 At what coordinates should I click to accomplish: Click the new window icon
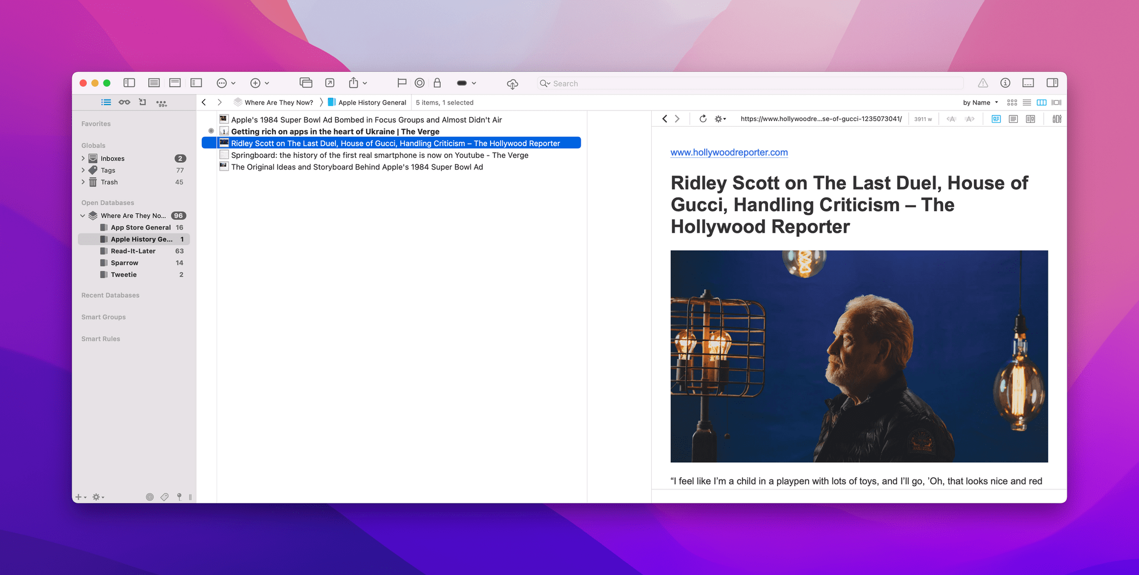pyautogui.click(x=306, y=83)
